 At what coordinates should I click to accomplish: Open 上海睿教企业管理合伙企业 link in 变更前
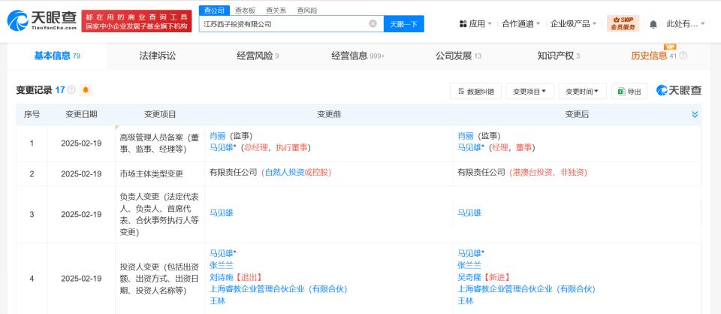278,289
